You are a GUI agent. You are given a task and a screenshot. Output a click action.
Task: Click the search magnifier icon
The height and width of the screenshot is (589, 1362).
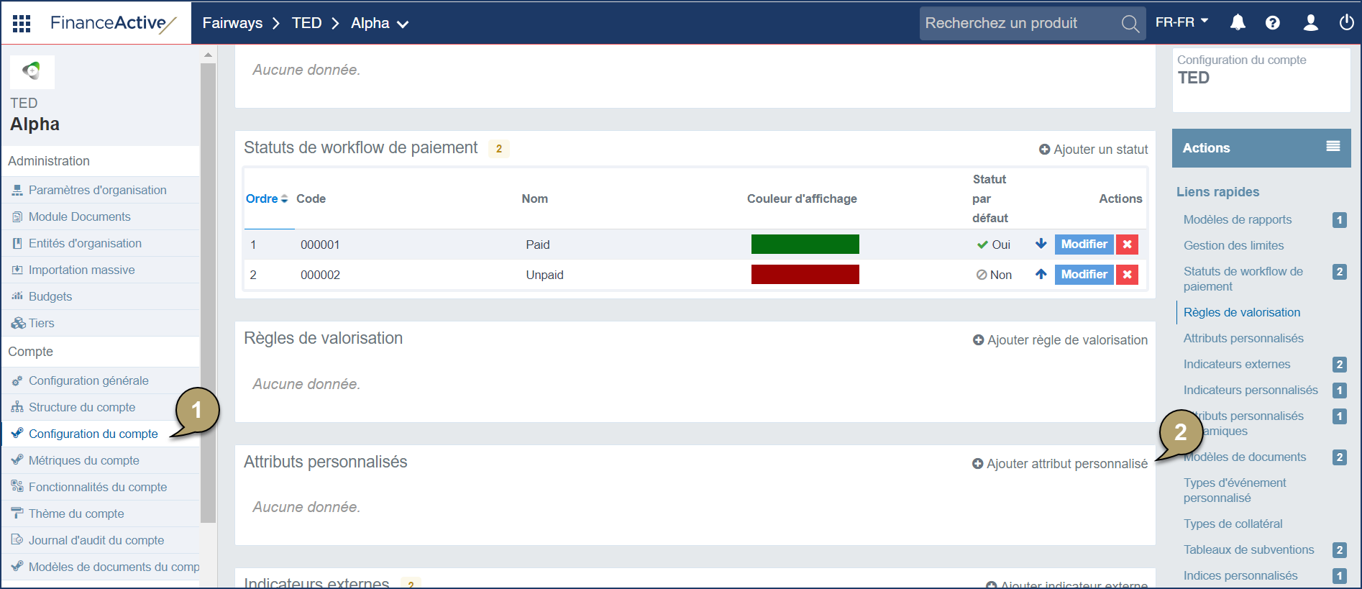pos(1130,24)
